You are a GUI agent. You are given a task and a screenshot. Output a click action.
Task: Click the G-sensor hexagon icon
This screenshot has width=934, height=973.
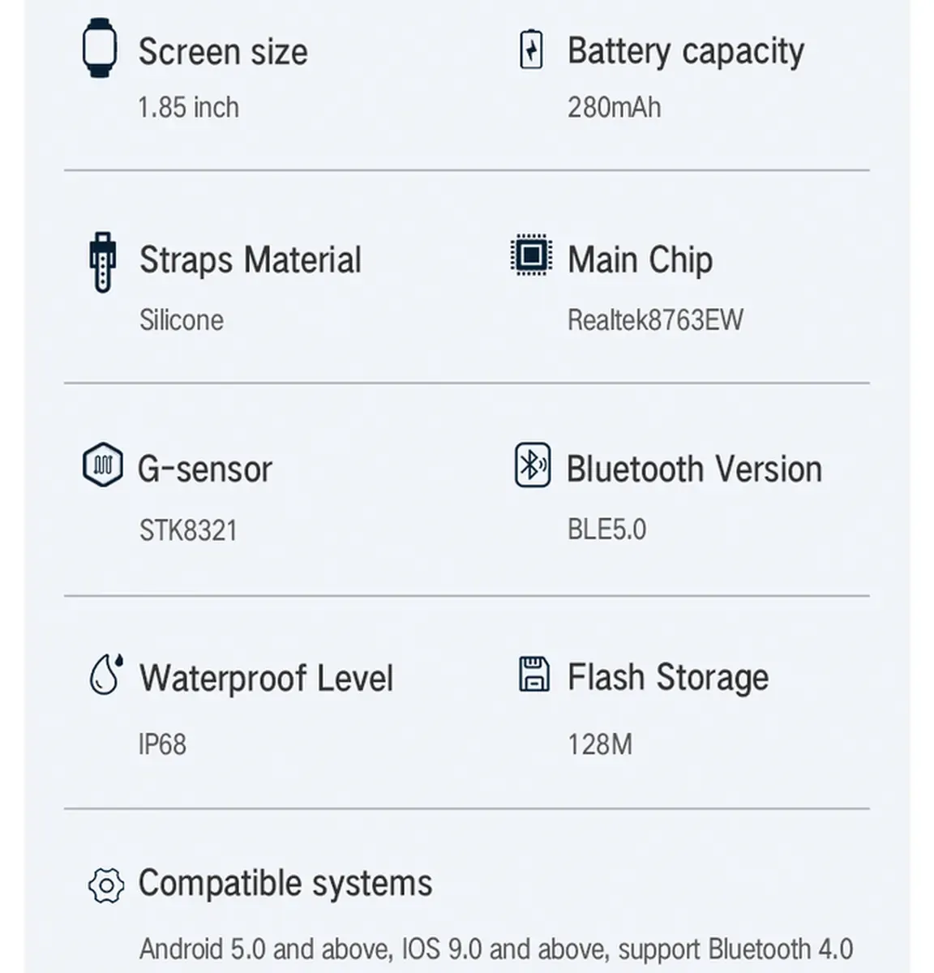click(x=103, y=466)
